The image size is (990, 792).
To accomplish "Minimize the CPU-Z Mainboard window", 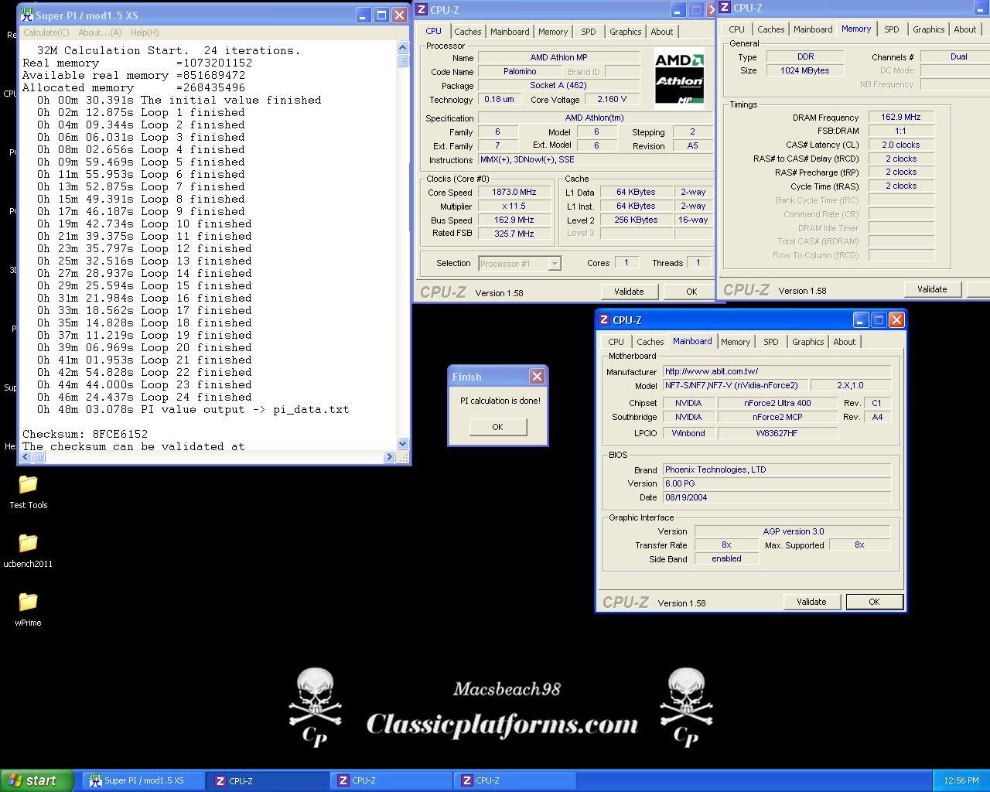I will pos(861,319).
